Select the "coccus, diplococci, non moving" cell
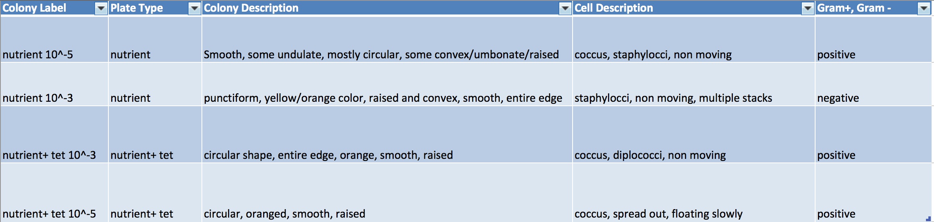934x222 pixels. click(x=650, y=155)
